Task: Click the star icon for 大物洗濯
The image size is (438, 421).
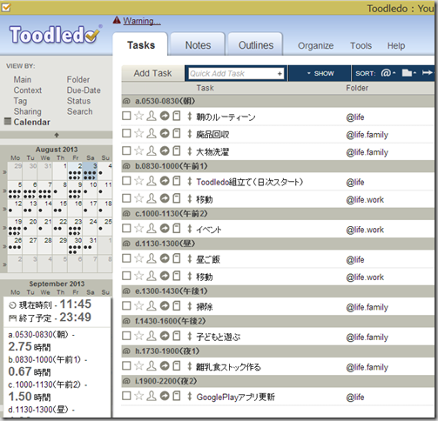Action: click(x=139, y=150)
